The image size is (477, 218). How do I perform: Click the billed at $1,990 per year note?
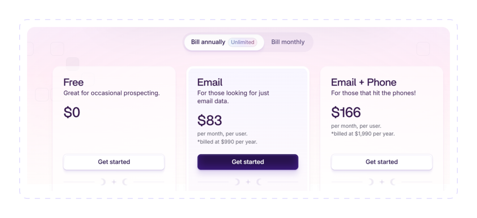click(x=363, y=133)
